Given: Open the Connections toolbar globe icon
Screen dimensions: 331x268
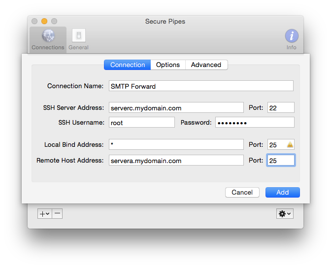Looking at the screenshot, I should (48, 35).
